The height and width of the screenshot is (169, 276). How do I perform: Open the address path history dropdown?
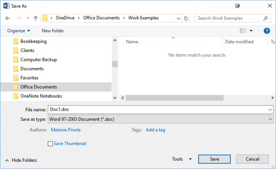coord(179,19)
